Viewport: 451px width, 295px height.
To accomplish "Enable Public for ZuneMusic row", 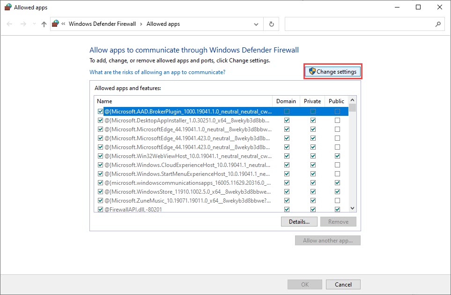I will (x=337, y=201).
